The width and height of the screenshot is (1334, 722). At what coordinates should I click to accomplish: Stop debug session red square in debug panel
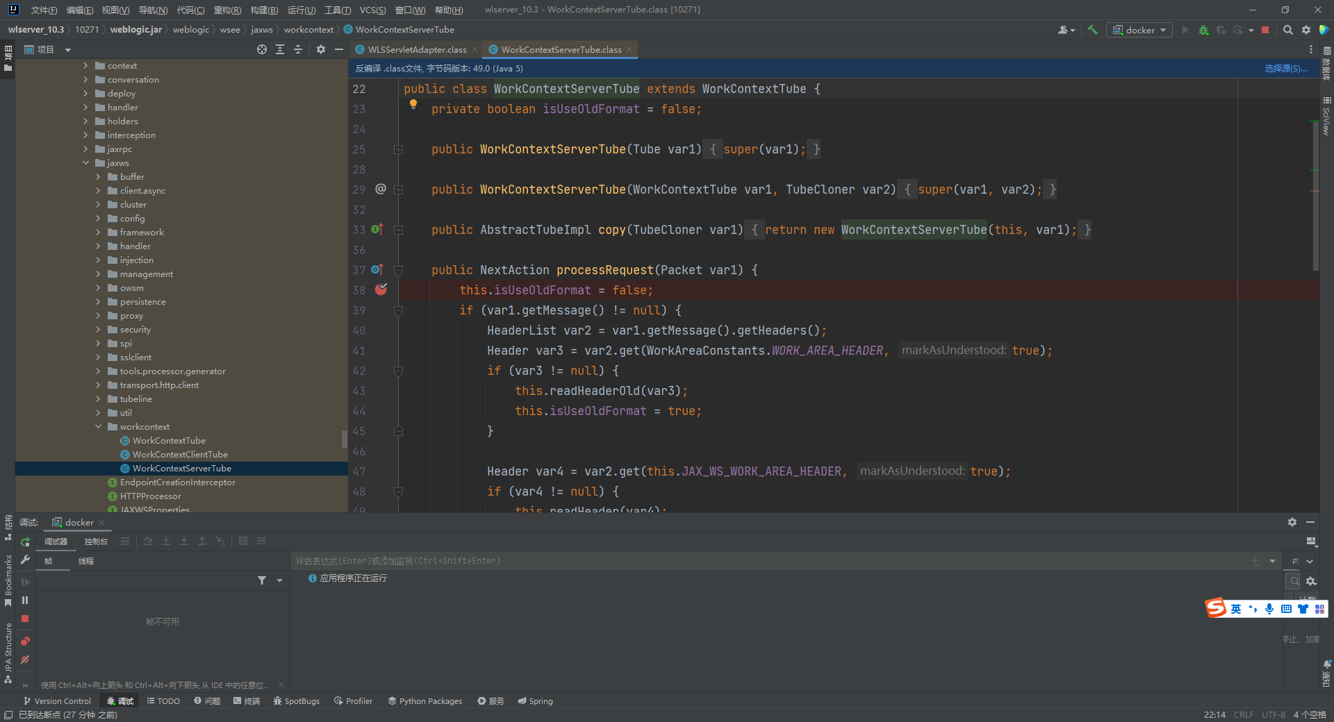pyautogui.click(x=25, y=619)
